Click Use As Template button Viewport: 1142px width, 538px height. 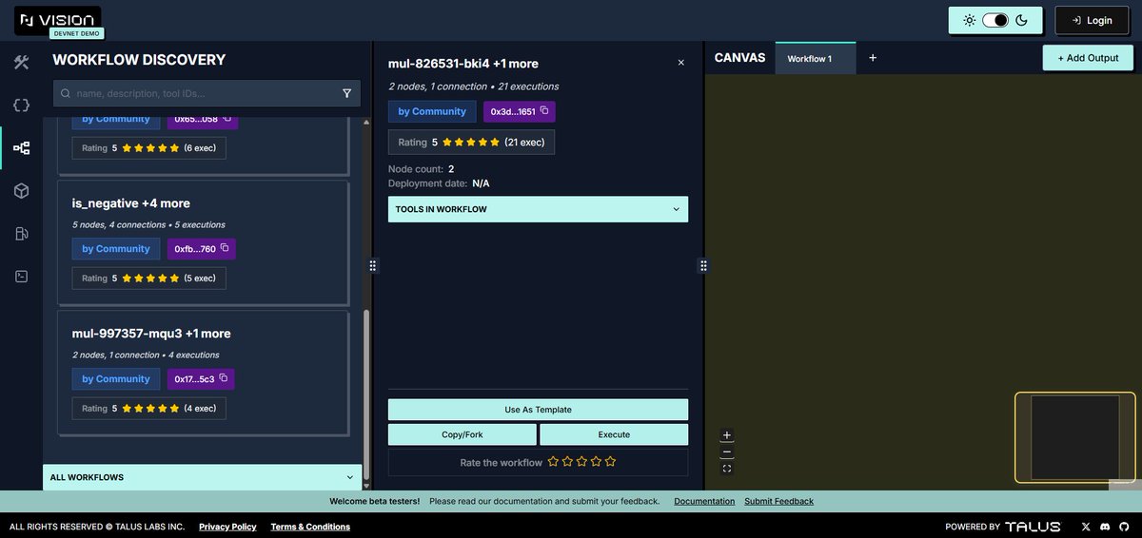pyautogui.click(x=538, y=410)
